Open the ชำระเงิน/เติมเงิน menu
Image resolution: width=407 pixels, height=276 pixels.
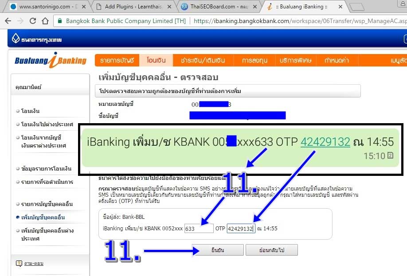tap(203, 60)
